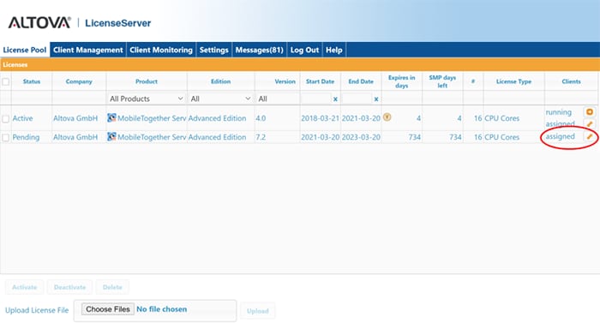Screen dimensions: 600x323
Task: Click Log Out in the navigation bar
Action: pos(304,50)
